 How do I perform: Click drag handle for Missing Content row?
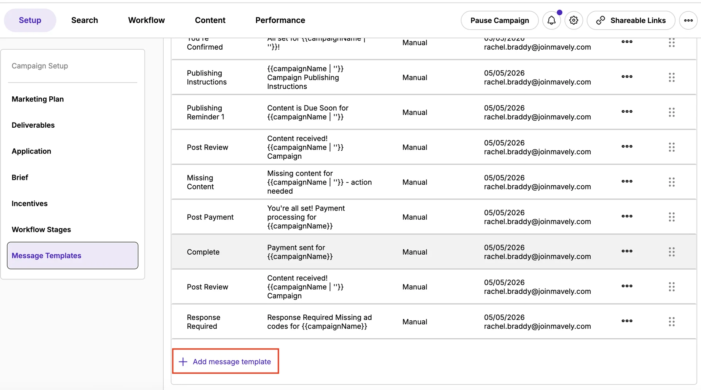coord(671,182)
